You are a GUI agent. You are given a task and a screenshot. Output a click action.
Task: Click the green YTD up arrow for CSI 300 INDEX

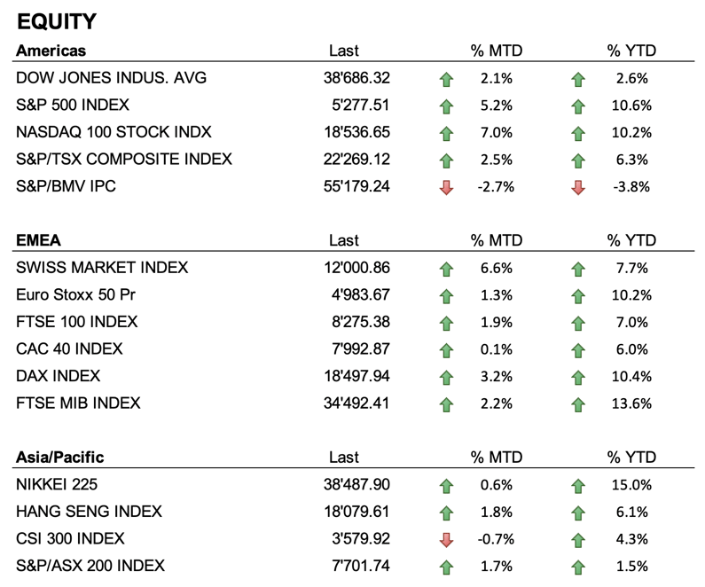(x=578, y=540)
